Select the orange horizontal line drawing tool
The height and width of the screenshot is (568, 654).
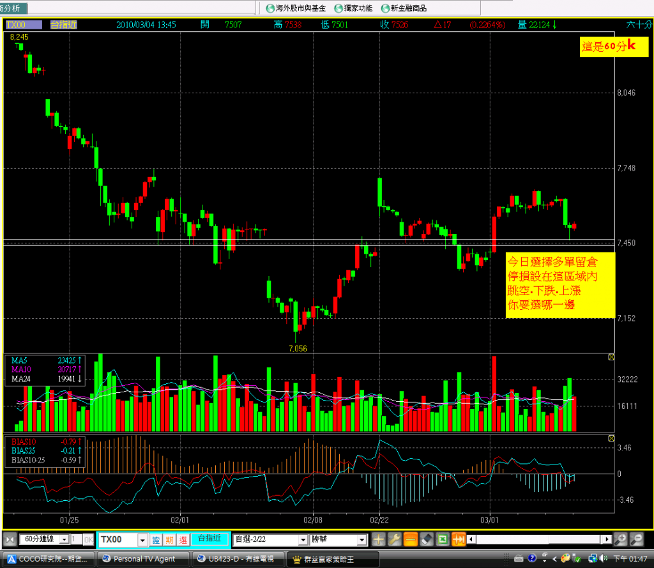click(x=411, y=540)
